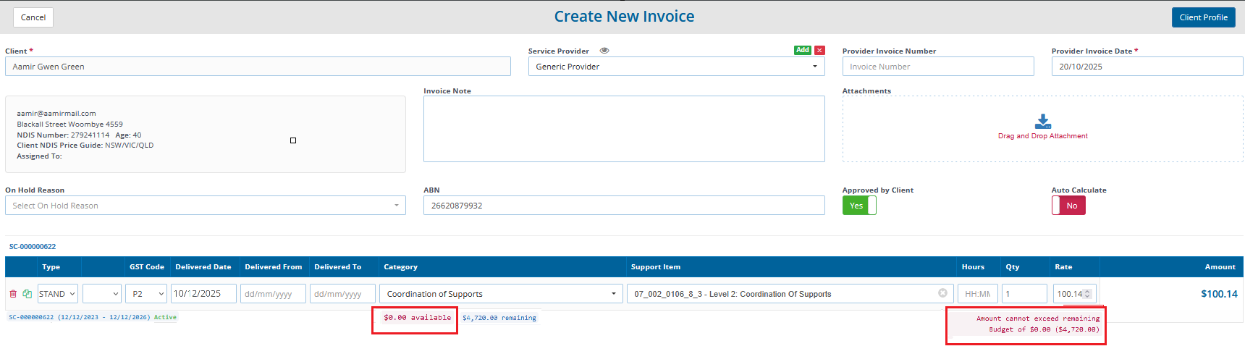Click the eye icon beside Service Provider

coord(604,51)
